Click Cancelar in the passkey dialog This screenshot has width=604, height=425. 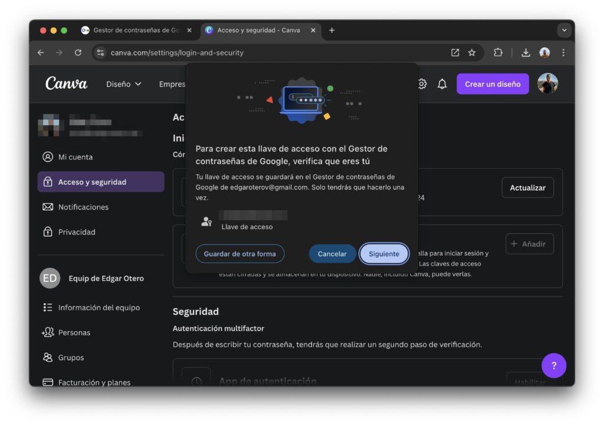[331, 254]
